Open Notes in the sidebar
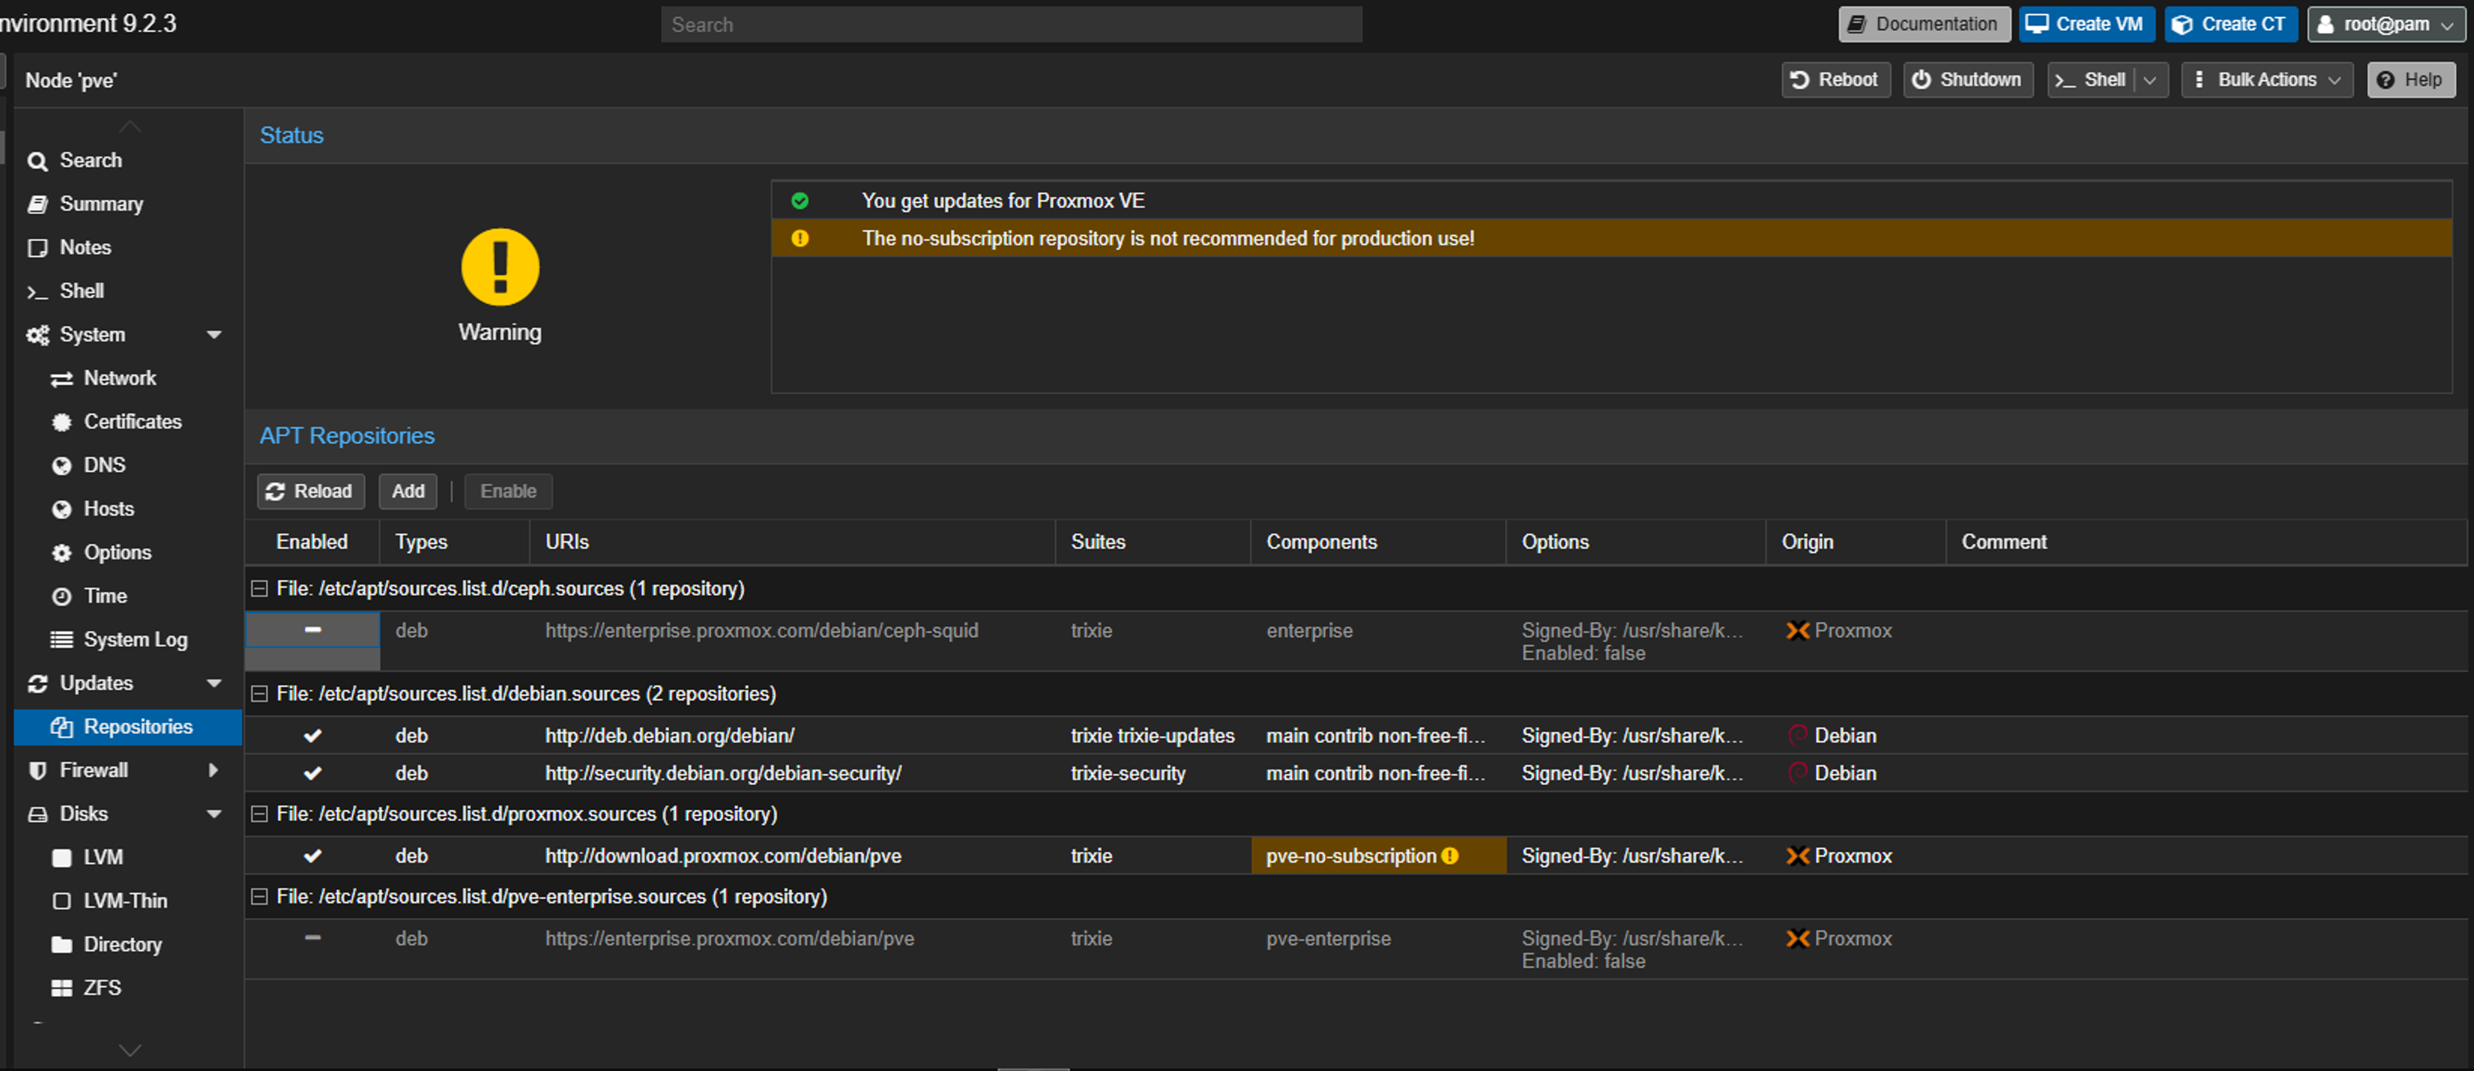The width and height of the screenshot is (2474, 1071). pos(129,247)
